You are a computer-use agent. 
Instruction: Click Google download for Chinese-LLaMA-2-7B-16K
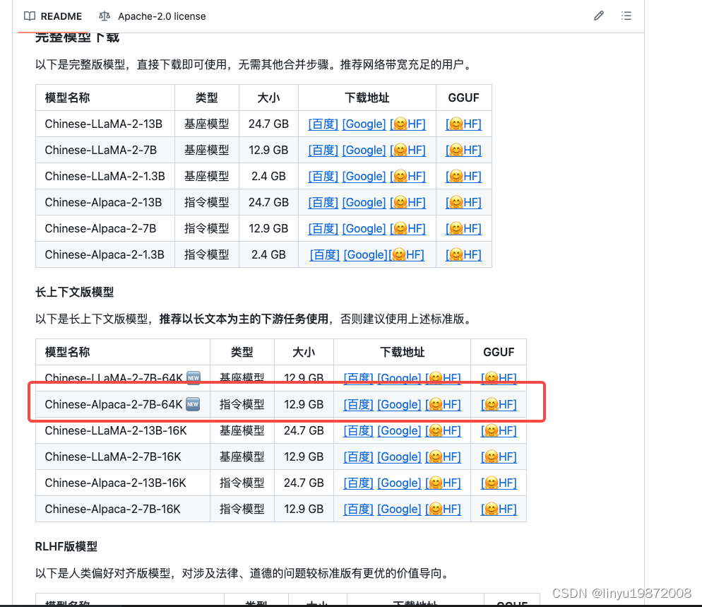399,456
